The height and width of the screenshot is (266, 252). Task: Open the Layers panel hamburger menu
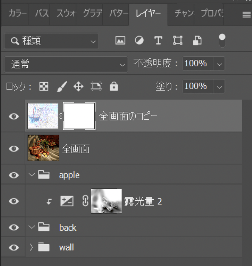pos(246,15)
